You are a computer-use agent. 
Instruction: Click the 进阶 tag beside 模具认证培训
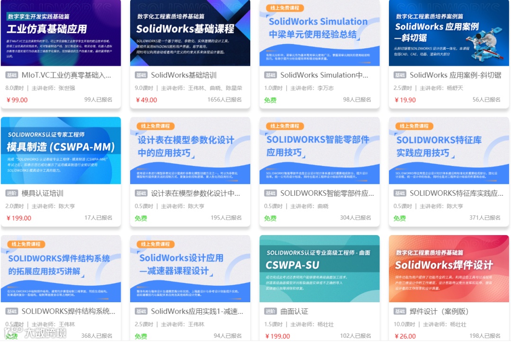(x=12, y=193)
